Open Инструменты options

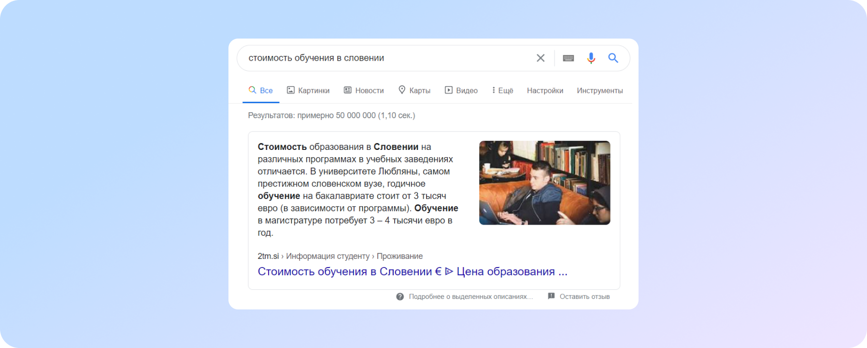coord(599,91)
